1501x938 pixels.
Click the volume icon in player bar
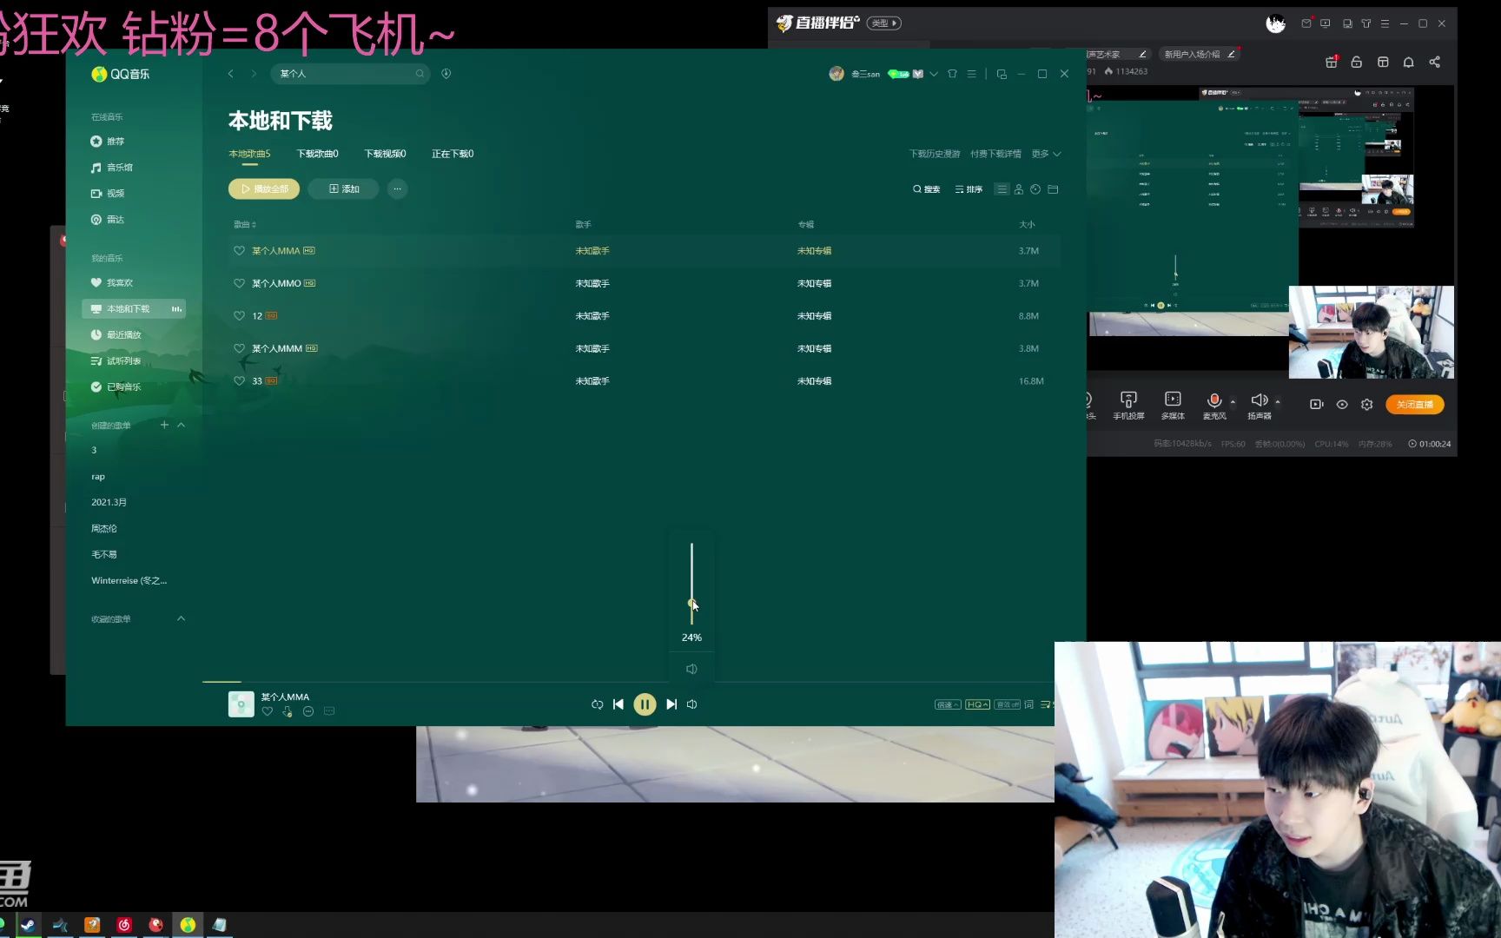point(691,704)
